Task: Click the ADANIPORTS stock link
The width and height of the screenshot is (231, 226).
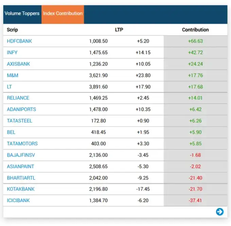Action: click(x=21, y=109)
